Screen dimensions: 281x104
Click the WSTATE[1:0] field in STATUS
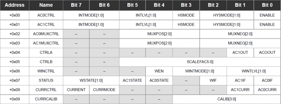[x=91, y=80]
